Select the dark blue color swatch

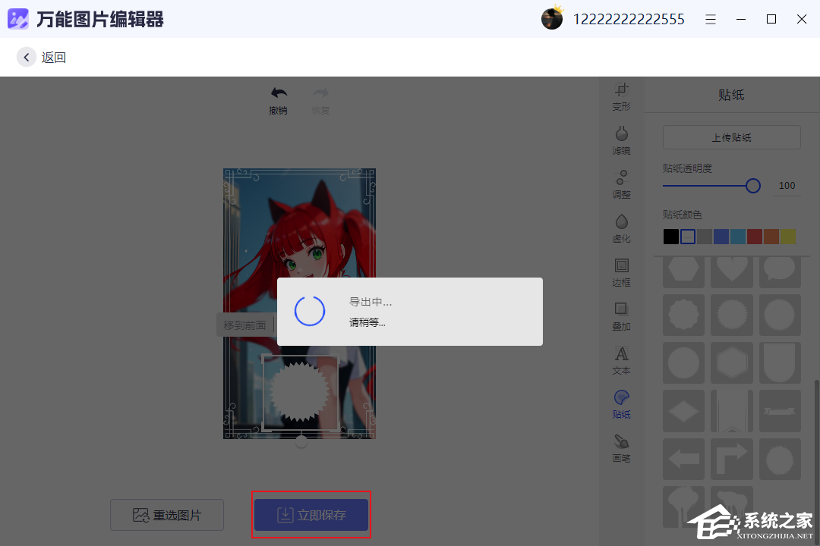pyautogui.click(x=721, y=237)
